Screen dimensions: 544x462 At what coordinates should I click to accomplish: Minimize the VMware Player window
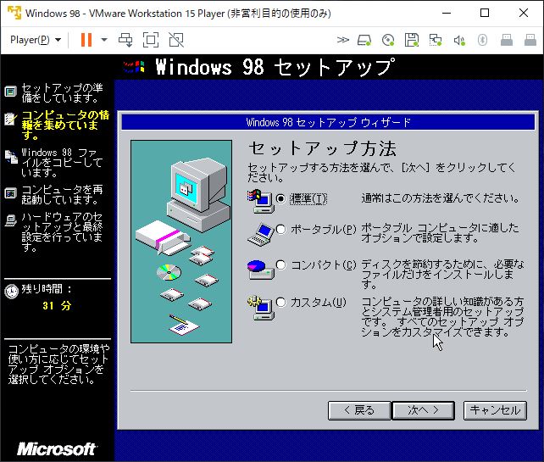[447, 14]
